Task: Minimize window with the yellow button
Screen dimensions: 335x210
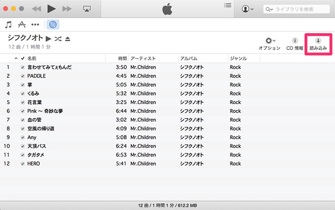Action: 14,9
